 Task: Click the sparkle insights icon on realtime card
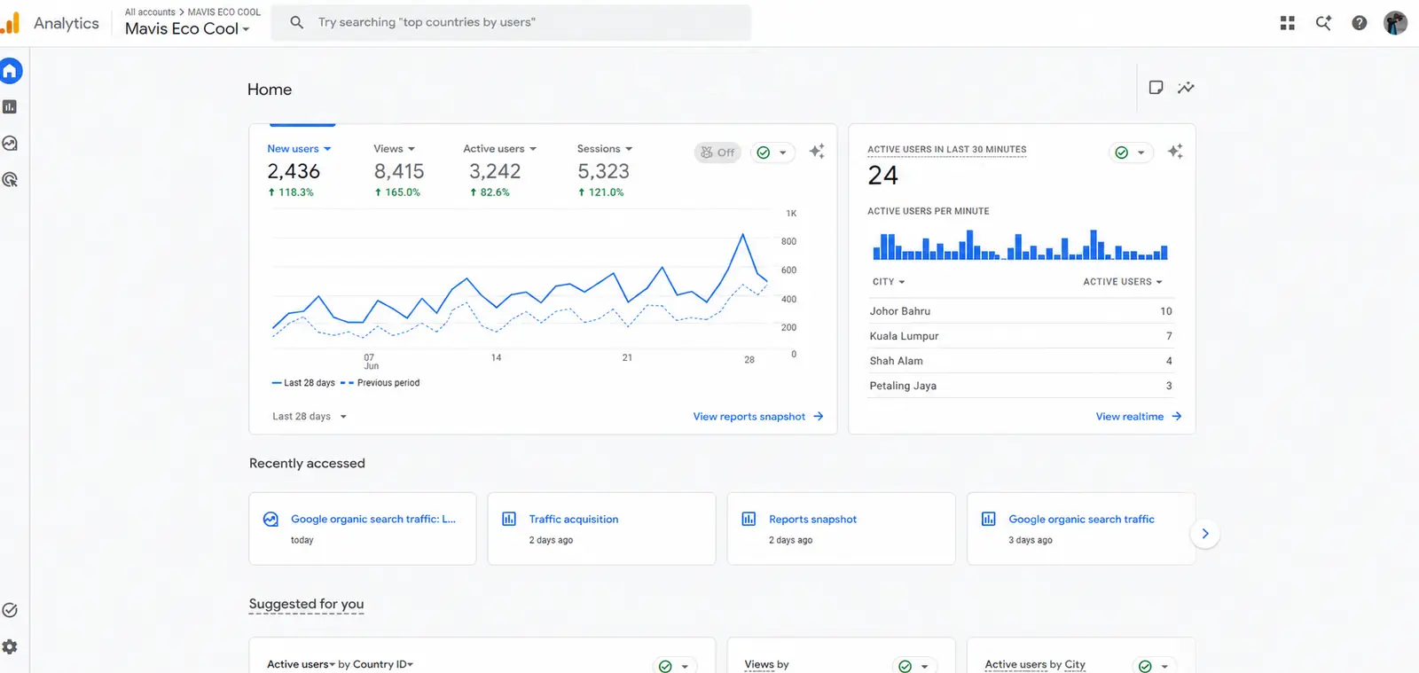pyautogui.click(x=1175, y=152)
